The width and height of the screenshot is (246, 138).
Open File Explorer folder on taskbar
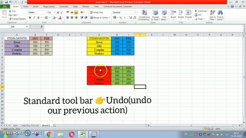pyautogui.click(x=60, y=135)
